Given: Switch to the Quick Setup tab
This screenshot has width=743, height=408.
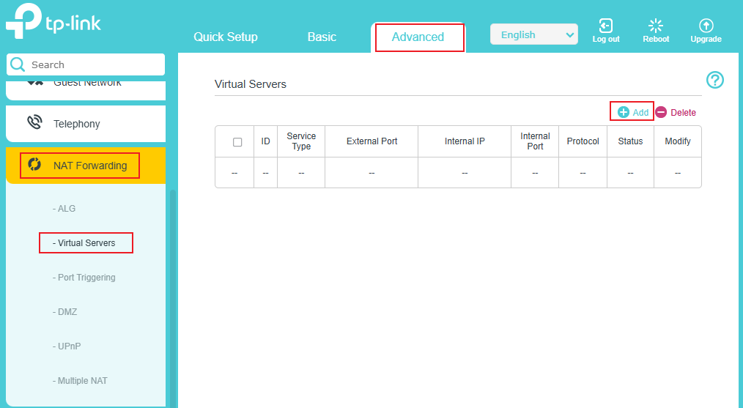Looking at the screenshot, I should (x=226, y=37).
